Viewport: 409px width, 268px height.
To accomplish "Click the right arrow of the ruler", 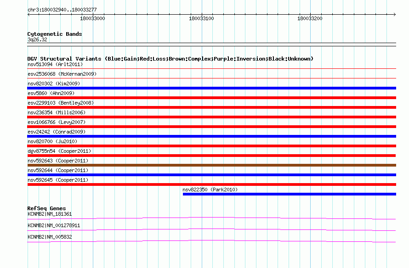I will click(395, 14).
